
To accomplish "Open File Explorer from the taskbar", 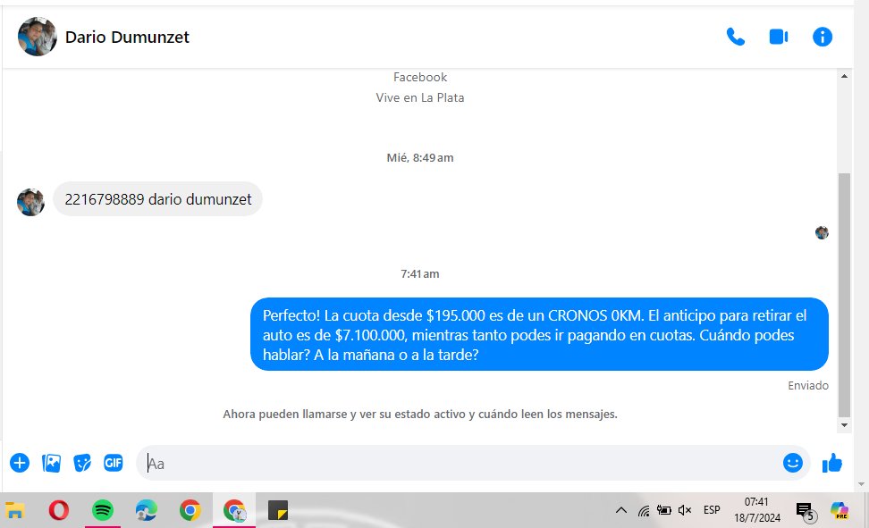I will click(15, 510).
